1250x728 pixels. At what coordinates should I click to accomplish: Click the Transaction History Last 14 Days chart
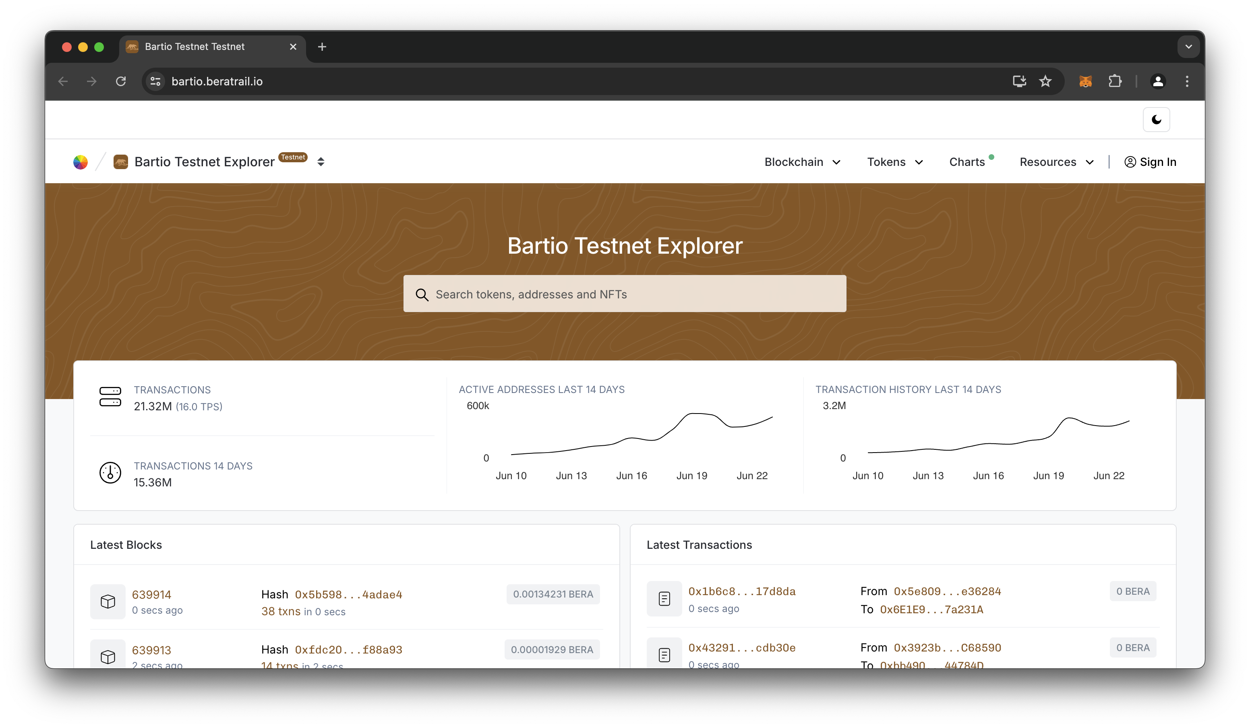pos(982,441)
